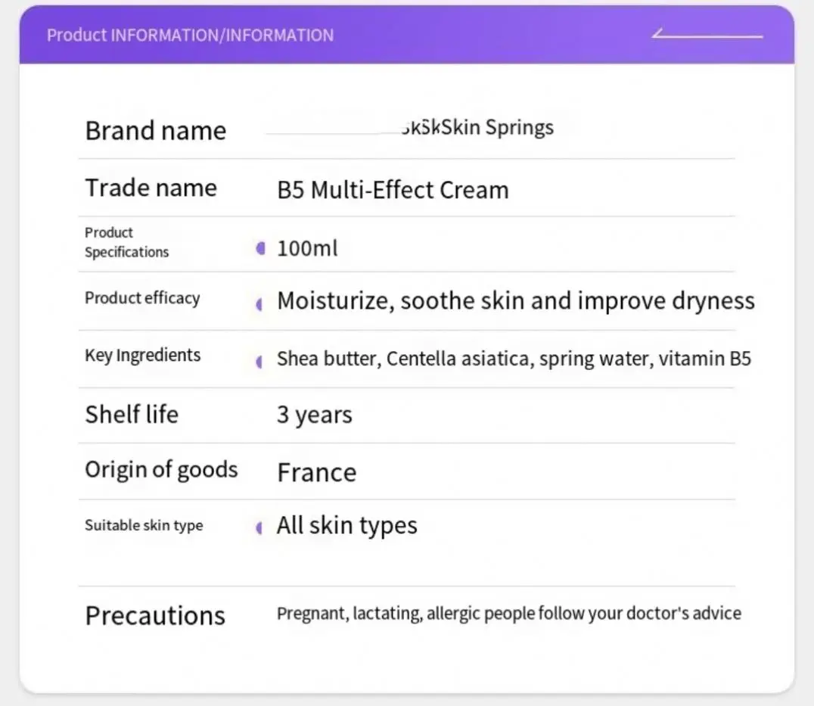Click the purple bullet before Shea butter

pyautogui.click(x=259, y=362)
